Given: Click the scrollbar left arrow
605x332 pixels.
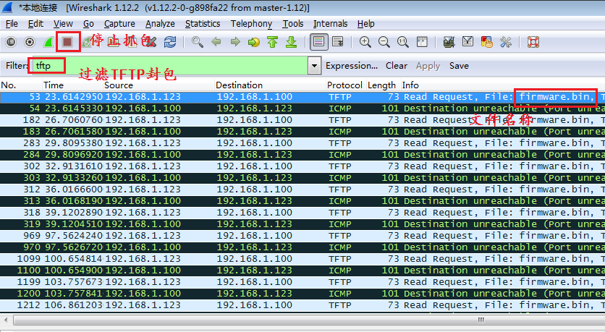Looking at the screenshot, I should (x=6, y=320).
